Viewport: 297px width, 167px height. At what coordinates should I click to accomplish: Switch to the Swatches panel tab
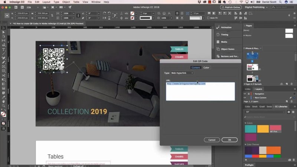pos(269,107)
